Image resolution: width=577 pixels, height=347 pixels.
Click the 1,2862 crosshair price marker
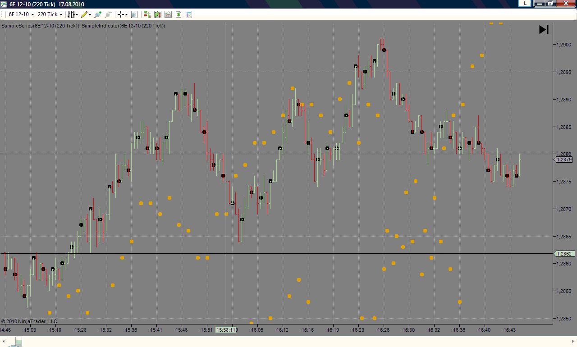564,254
